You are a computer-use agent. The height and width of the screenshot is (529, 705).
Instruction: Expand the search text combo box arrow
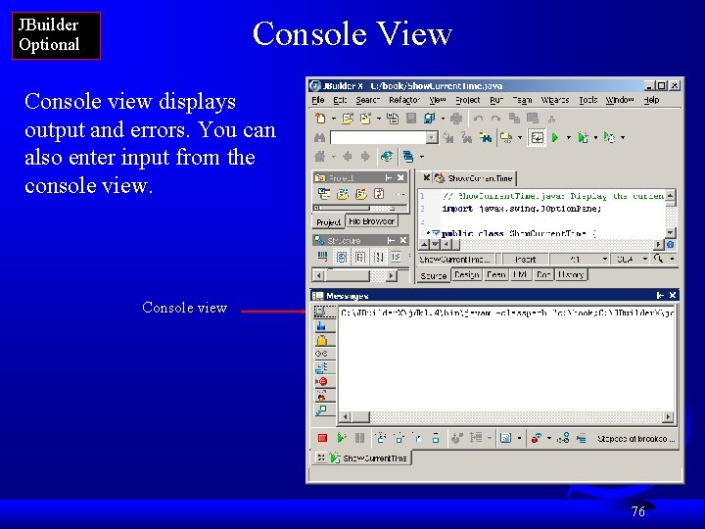point(432,138)
